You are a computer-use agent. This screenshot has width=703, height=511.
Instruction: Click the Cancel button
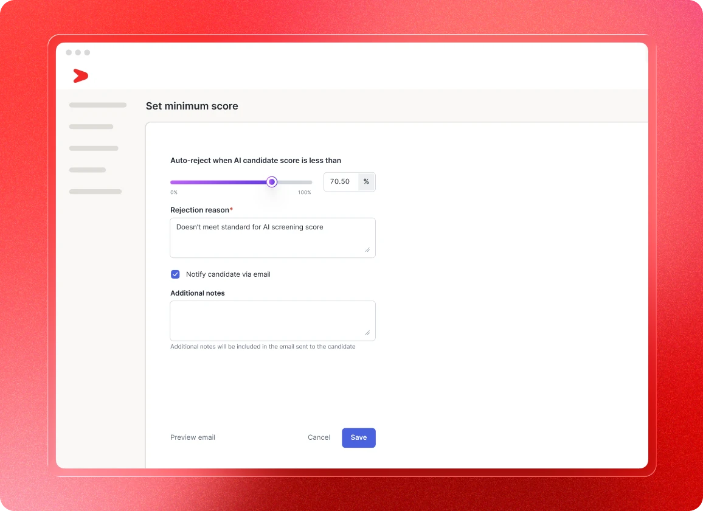click(319, 437)
